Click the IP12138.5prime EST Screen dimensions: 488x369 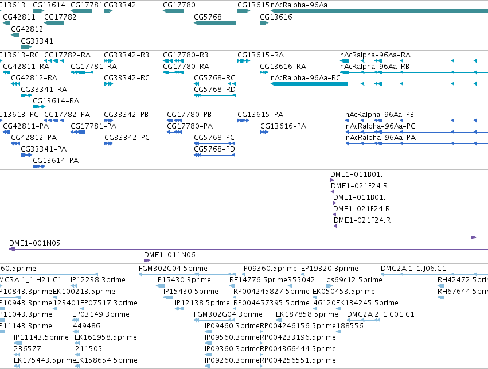tap(202, 303)
